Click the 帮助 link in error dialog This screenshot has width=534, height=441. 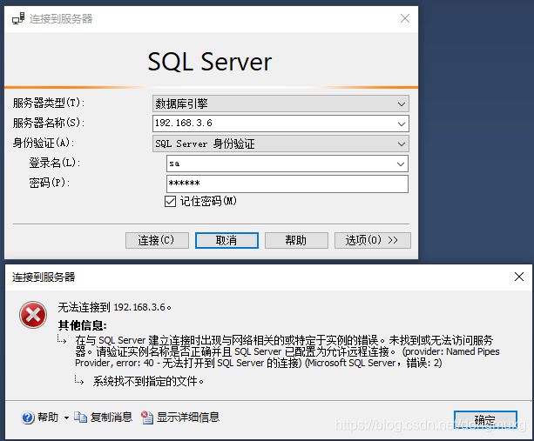click(48, 418)
